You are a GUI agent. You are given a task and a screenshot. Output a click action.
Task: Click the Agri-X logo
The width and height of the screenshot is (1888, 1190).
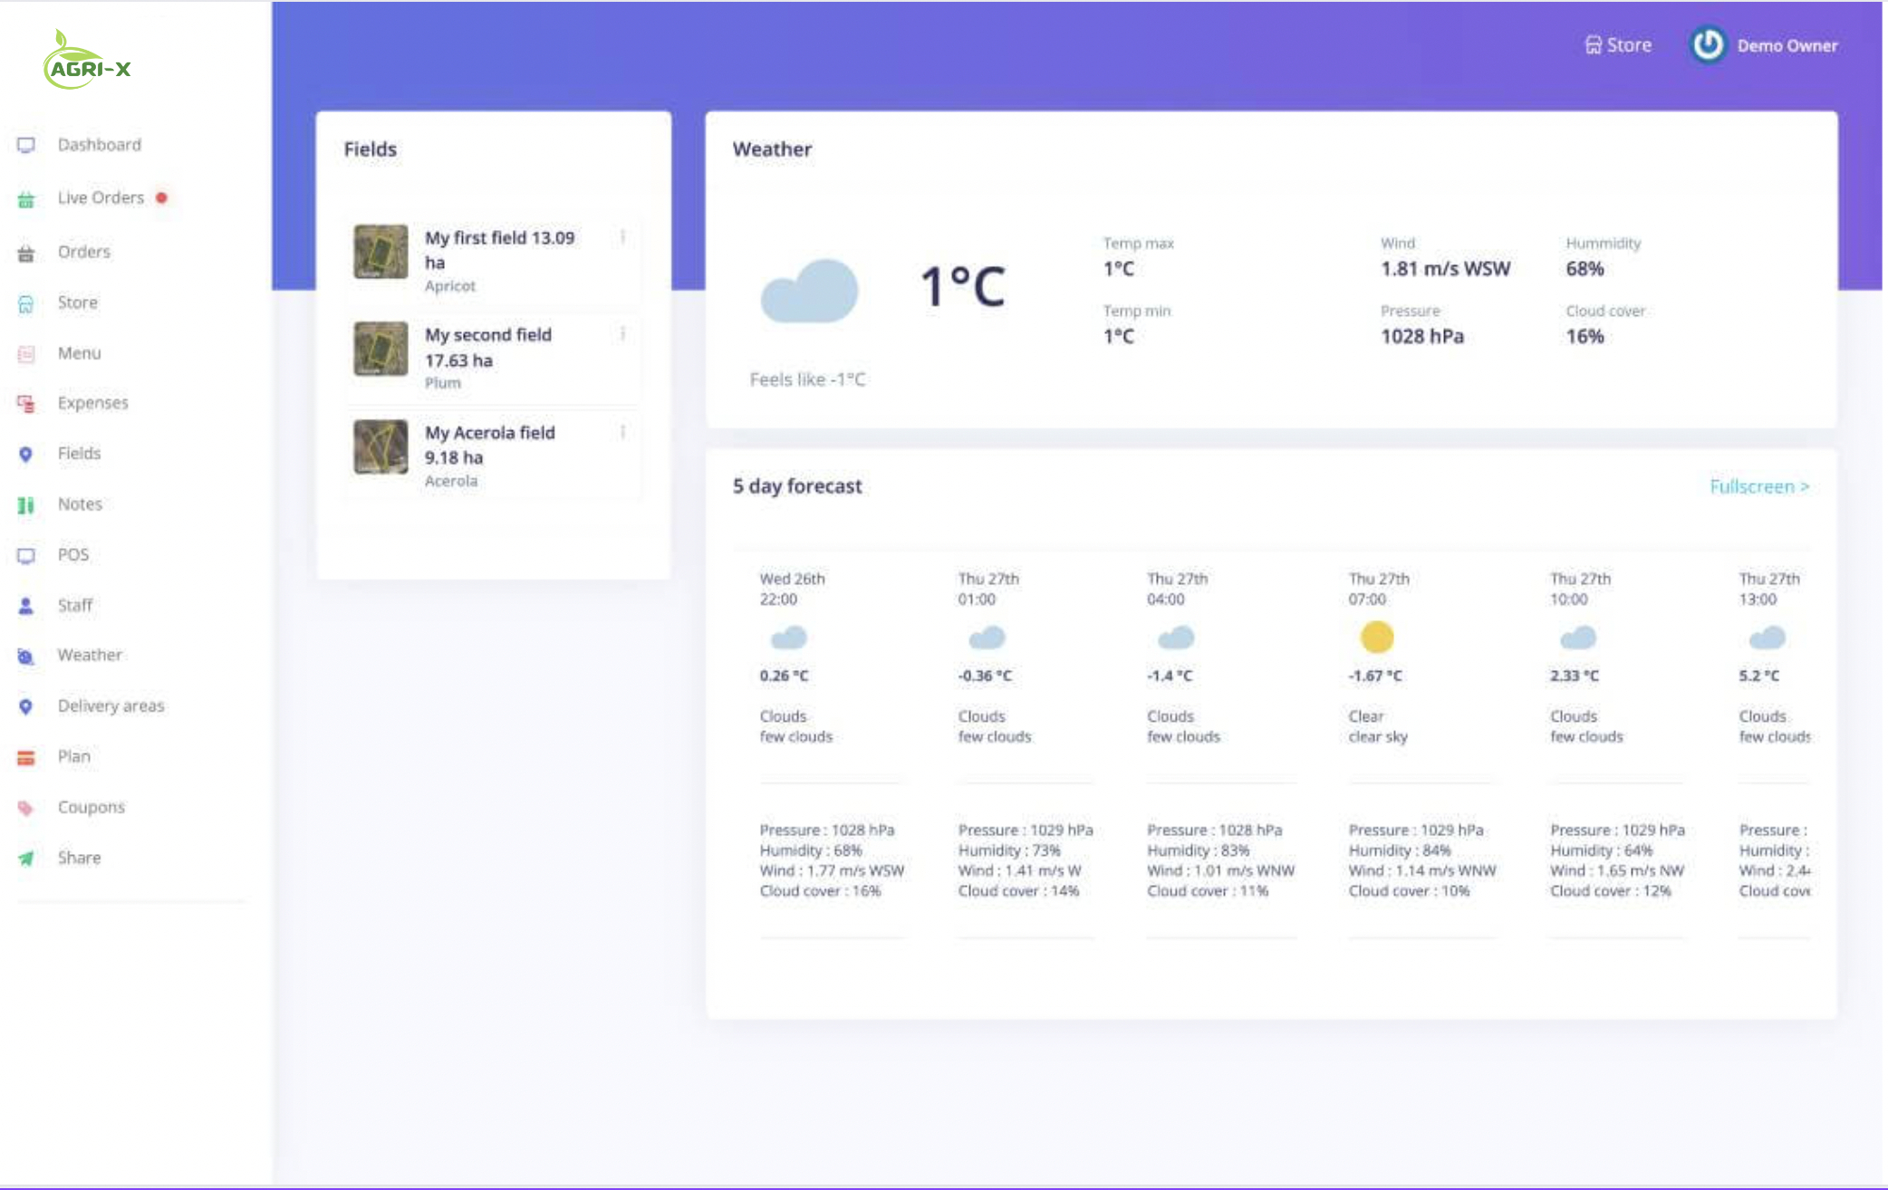pos(87,62)
